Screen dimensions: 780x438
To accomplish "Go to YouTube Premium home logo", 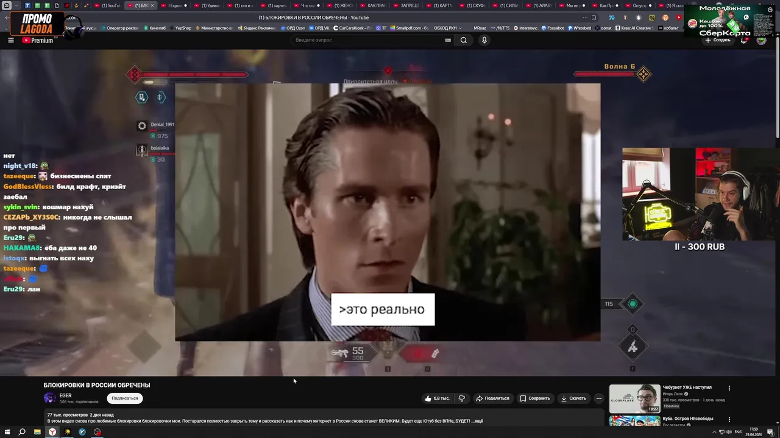I will 38,41.
